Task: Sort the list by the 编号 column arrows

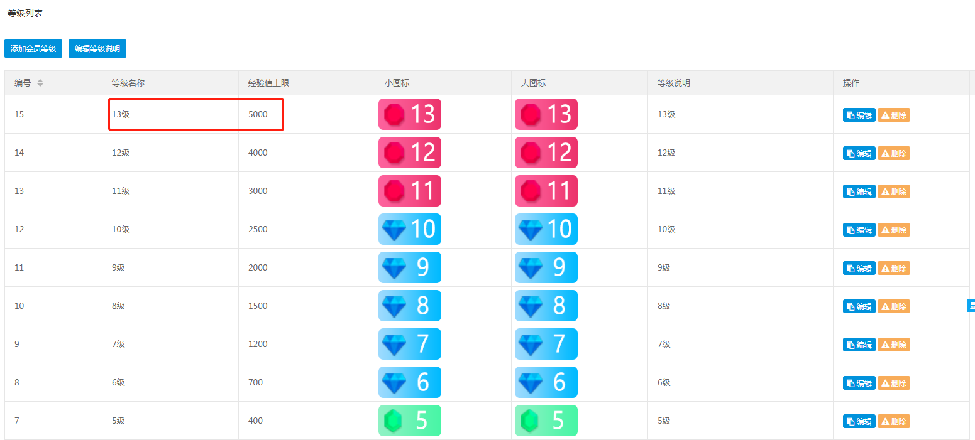Action: (40, 83)
